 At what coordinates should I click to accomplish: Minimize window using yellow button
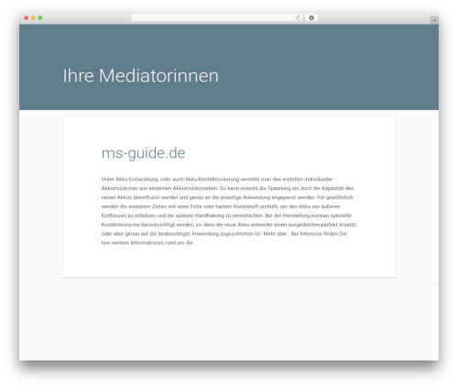click(x=33, y=18)
